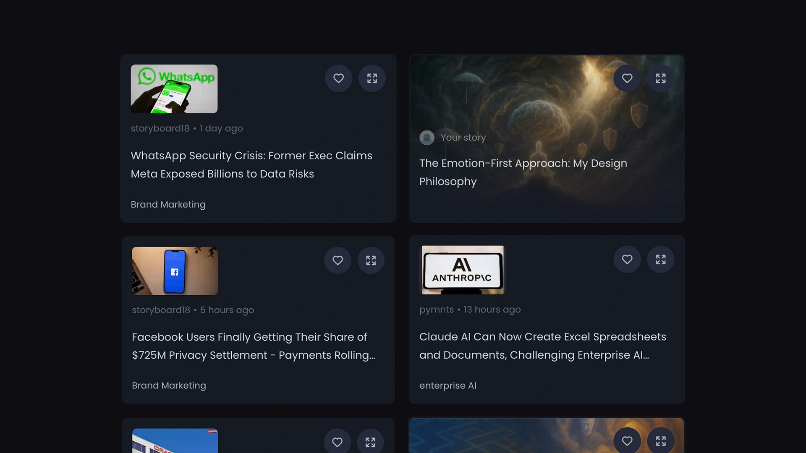Expand the WhatsApp Security Crisis card to fullscreen
The height and width of the screenshot is (453, 806).
click(372, 78)
